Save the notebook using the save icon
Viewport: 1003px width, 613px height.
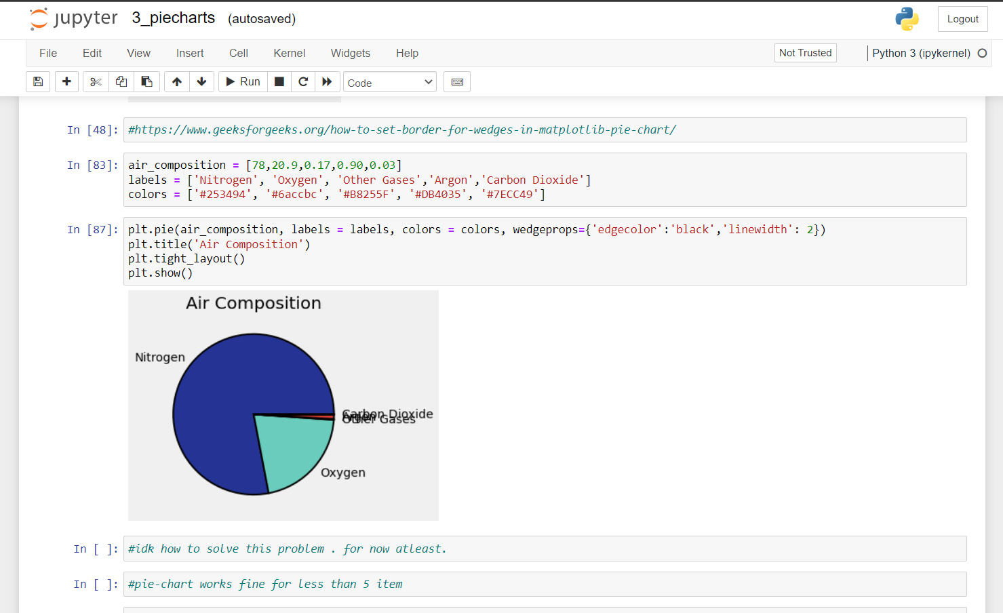[38, 81]
